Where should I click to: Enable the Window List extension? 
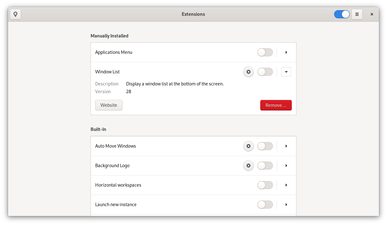coord(265,72)
